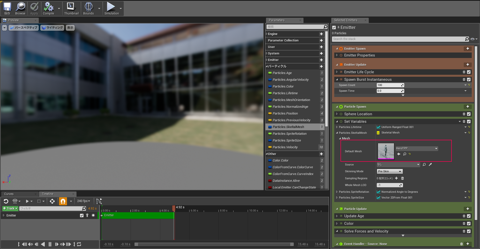
Task: Add module to Emitter Update
Action: click(467, 65)
